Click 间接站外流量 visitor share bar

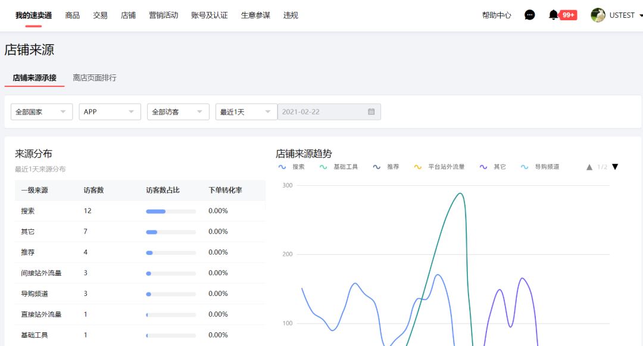171,273
